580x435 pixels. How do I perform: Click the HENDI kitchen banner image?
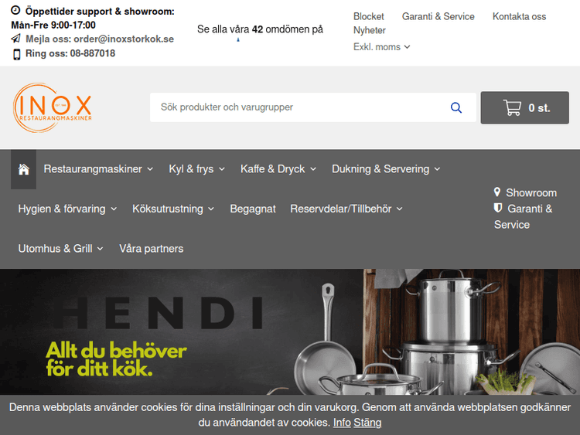[290, 331]
